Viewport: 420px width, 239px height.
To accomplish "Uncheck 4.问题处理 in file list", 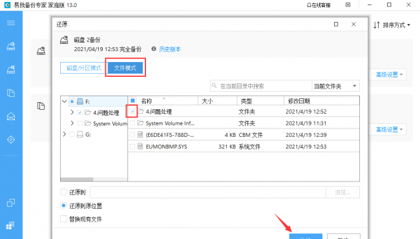I will pyautogui.click(x=132, y=111).
